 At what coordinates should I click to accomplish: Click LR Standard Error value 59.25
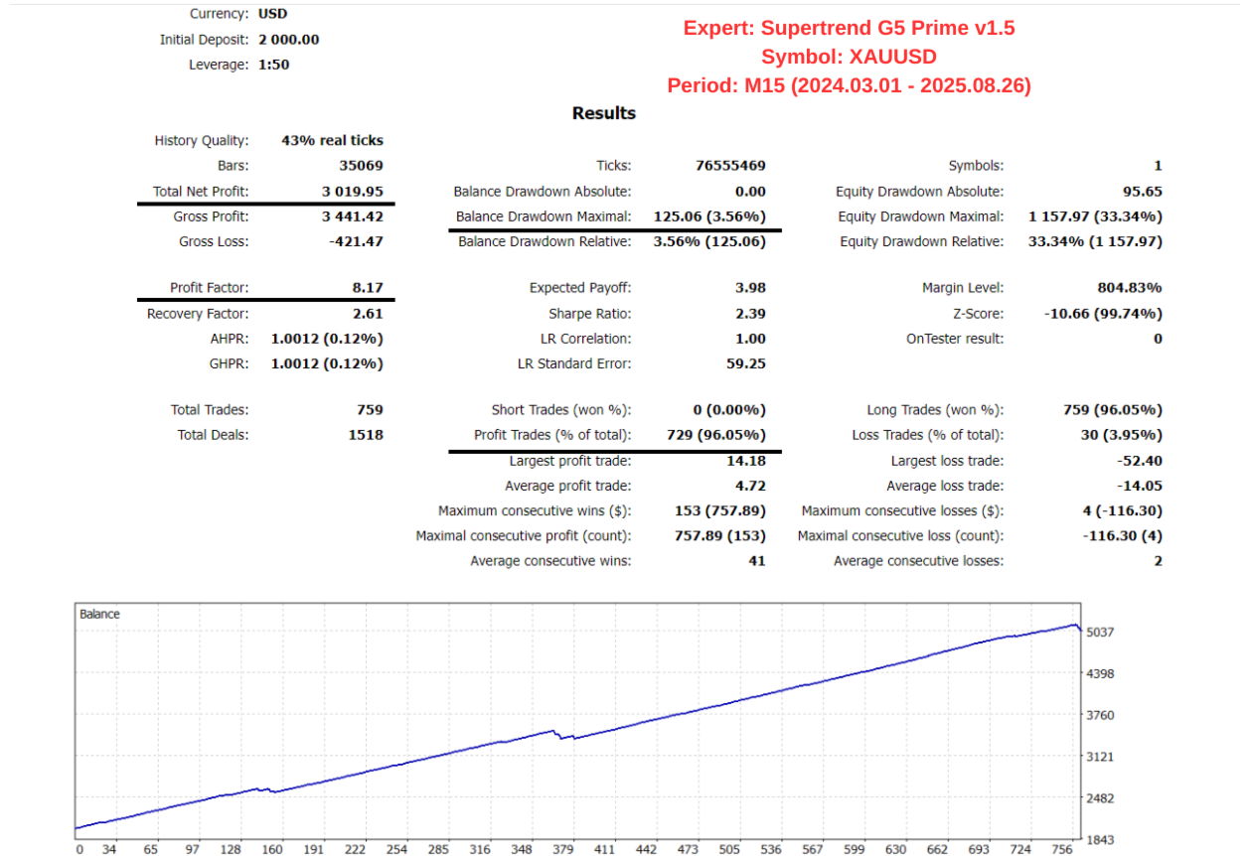[746, 363]
